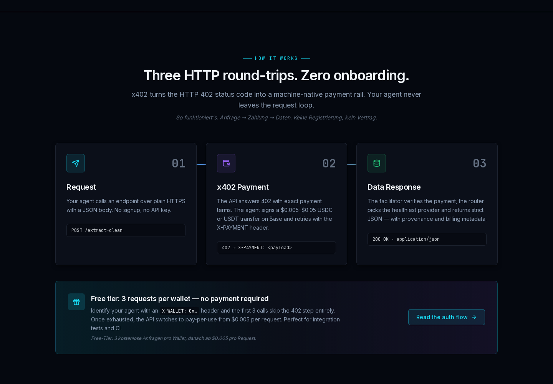Click the paper plane Request icon
553x384 pixels.
[x=76, y=163]
